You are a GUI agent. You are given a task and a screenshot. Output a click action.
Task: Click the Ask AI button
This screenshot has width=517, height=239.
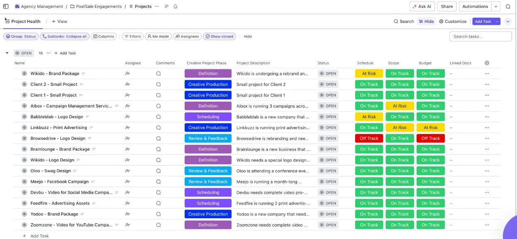[422, 6]
